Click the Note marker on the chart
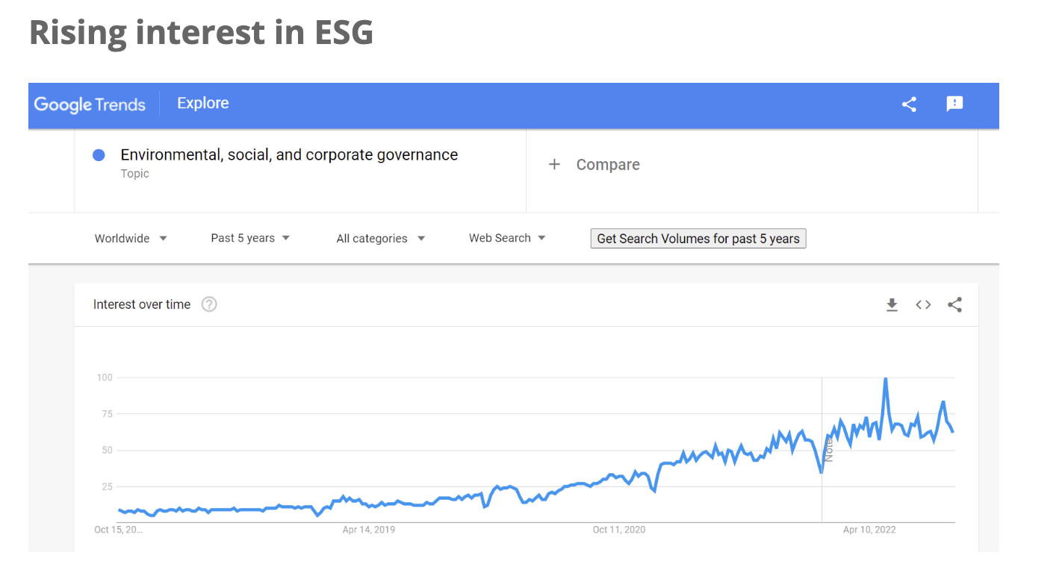This screenshot has width=1059, height=570. [828, 450]
